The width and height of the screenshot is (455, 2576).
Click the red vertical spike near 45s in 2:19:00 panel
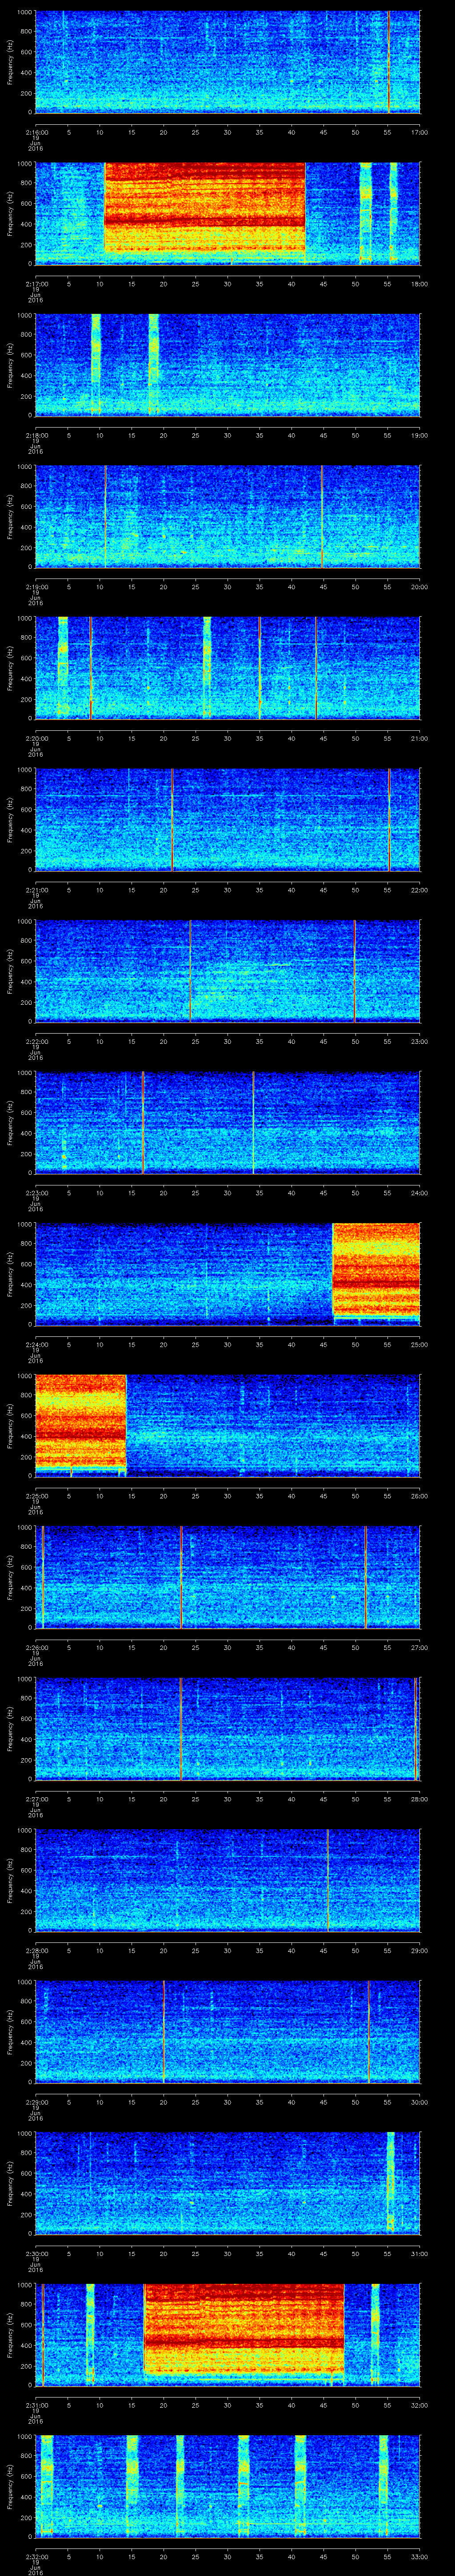click(322, 516)
